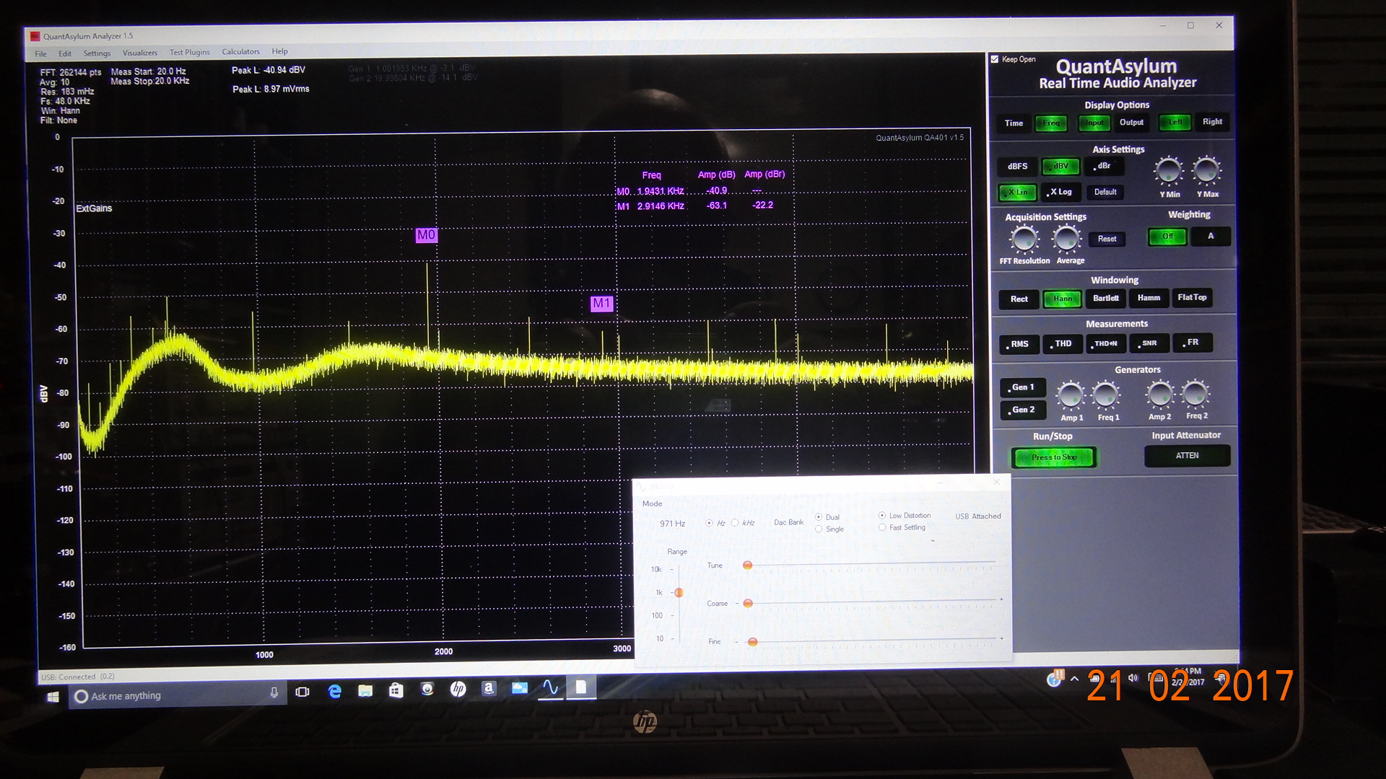Choose Single Dac Bank option
The image size is (1386, 779).
819,529
